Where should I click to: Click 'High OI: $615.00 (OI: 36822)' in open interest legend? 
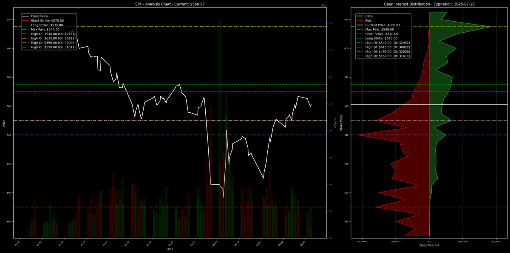(x=387, y=47)
